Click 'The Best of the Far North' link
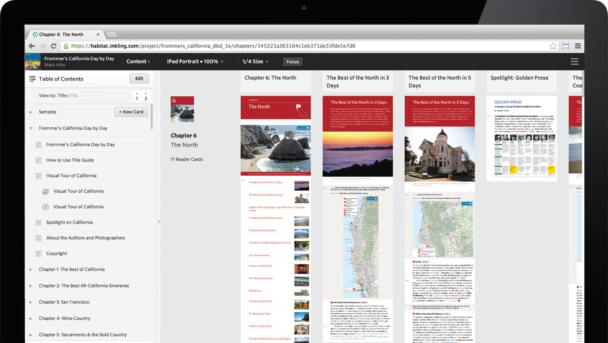Screen dimensions: 608x343 [262, 231]
